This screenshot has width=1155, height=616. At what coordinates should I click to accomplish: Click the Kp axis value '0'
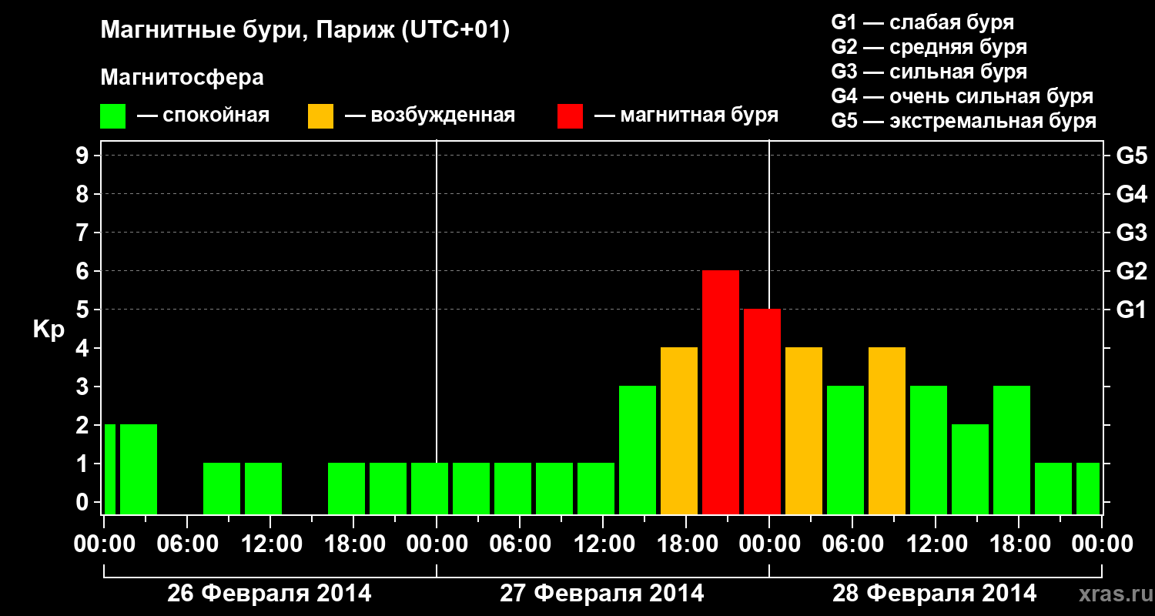84,502
